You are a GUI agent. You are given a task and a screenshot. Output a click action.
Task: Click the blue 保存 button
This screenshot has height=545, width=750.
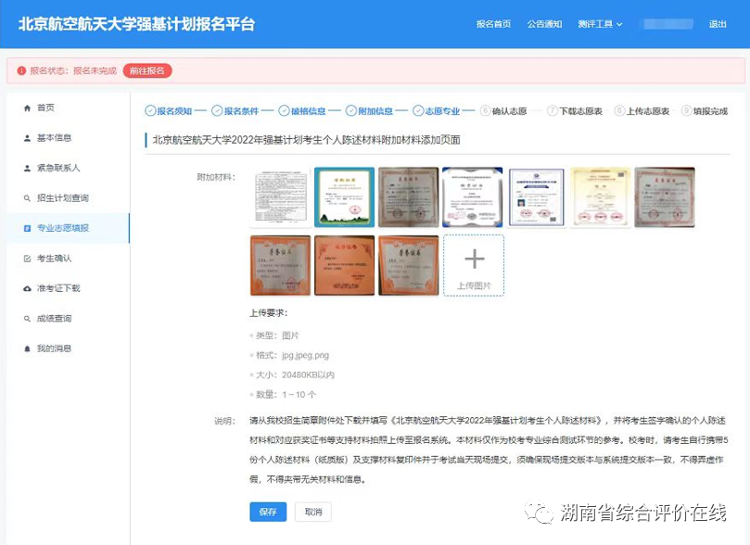point(268,512)
